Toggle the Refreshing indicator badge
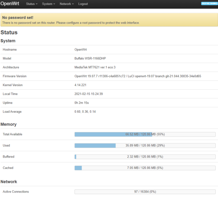The height and width of the screenshot is (199, 218). click(209, 3)
